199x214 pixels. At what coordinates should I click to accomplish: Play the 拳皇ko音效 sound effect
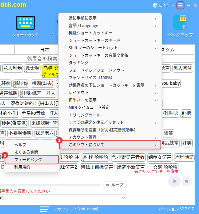(x=33, y=113)
